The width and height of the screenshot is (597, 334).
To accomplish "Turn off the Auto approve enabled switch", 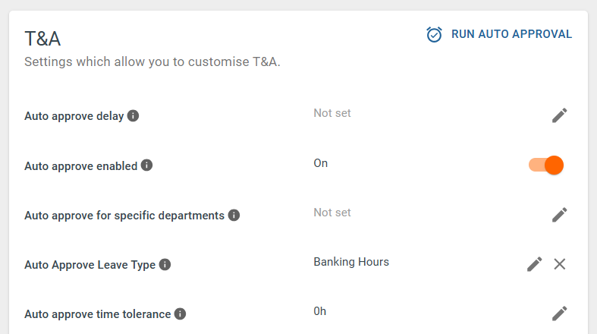I will pyautogui.click(x=546, y=165).
